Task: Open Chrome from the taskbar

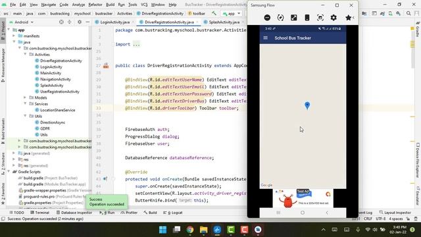Action: [x=190, y=230]
